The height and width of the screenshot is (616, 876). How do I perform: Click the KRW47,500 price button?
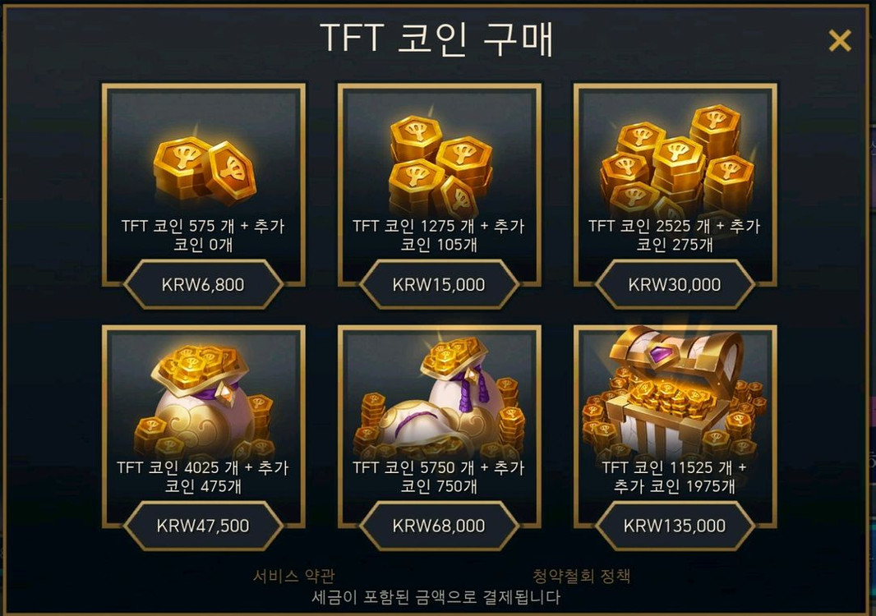tap(203, 526)
